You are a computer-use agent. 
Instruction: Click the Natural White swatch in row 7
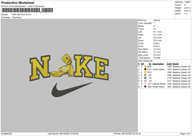point(145,84)
